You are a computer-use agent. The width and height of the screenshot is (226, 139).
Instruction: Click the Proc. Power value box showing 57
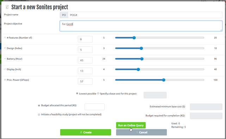[x=85, y=81]
